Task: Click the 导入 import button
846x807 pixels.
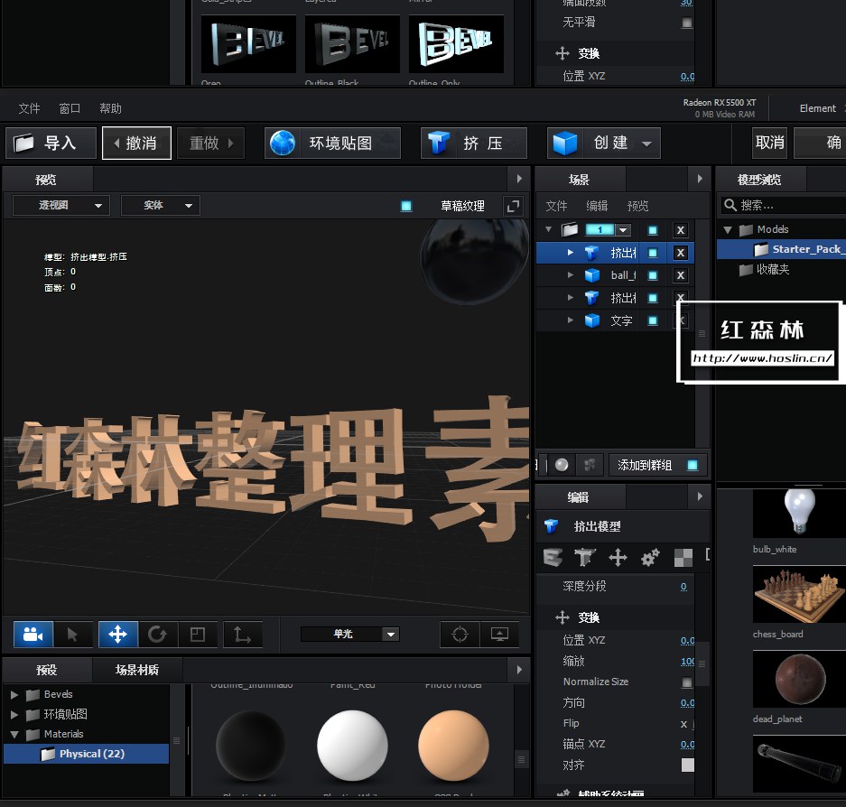Action: click(51, 142)
